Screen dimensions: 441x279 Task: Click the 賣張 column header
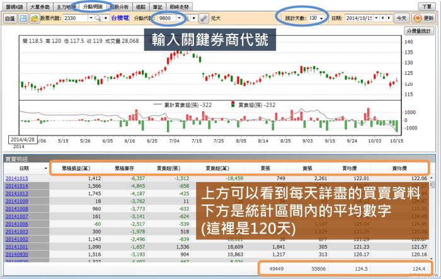[307, 168]
